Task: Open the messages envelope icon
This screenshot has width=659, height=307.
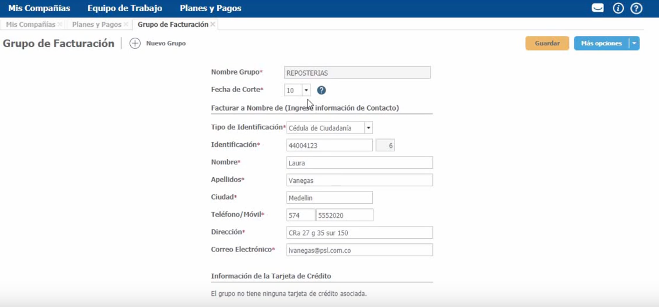Action: (598, 8)
